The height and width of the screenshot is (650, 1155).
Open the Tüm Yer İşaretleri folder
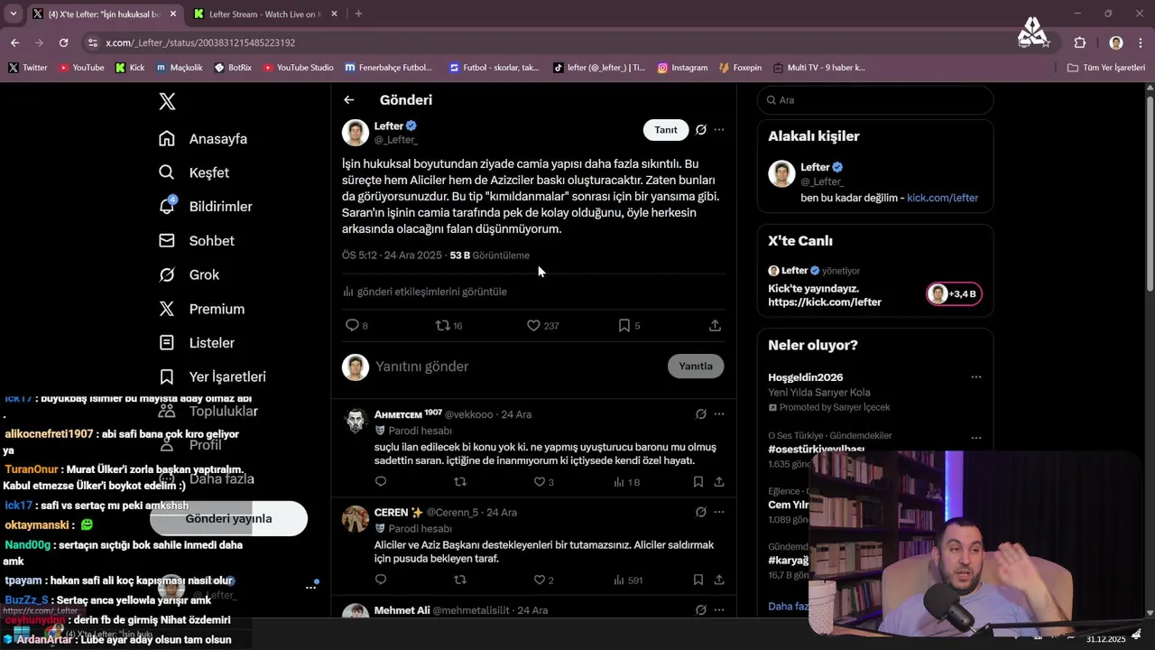tap(1105, 68)
